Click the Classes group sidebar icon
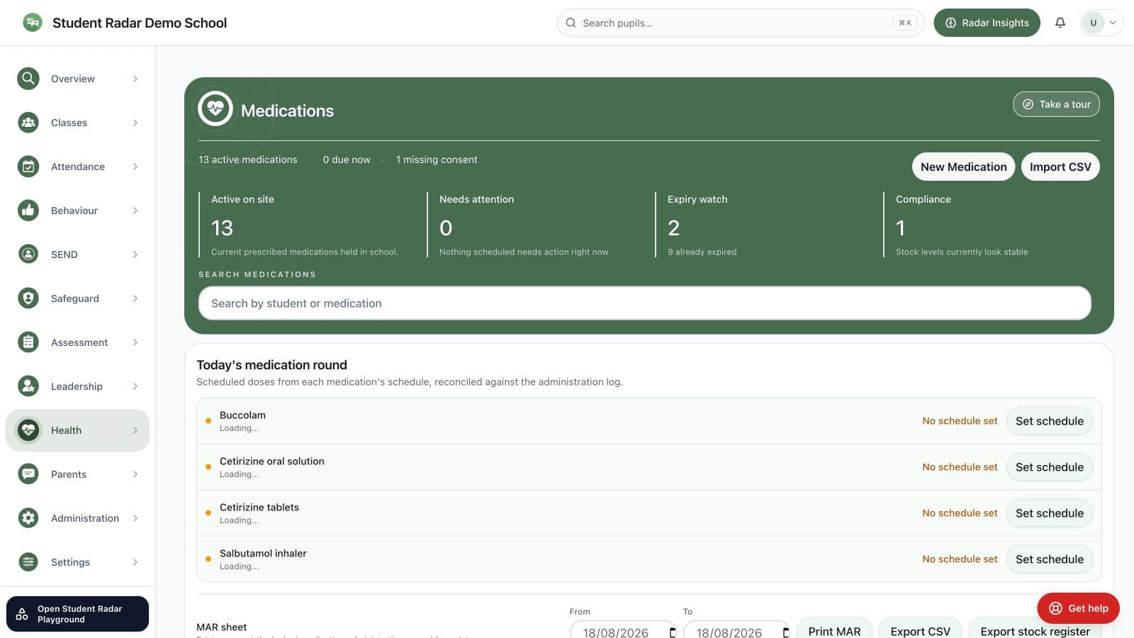1134x638 pixels. pyautogui.click(x=28, y=123)
